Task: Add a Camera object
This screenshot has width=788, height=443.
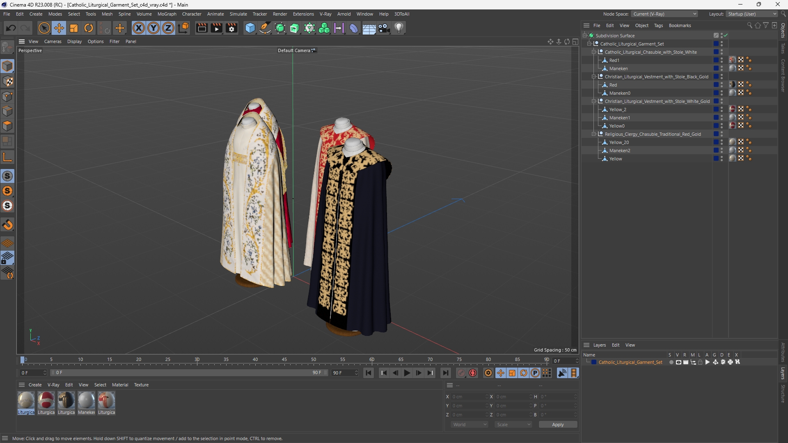Action: coord(384,28)
